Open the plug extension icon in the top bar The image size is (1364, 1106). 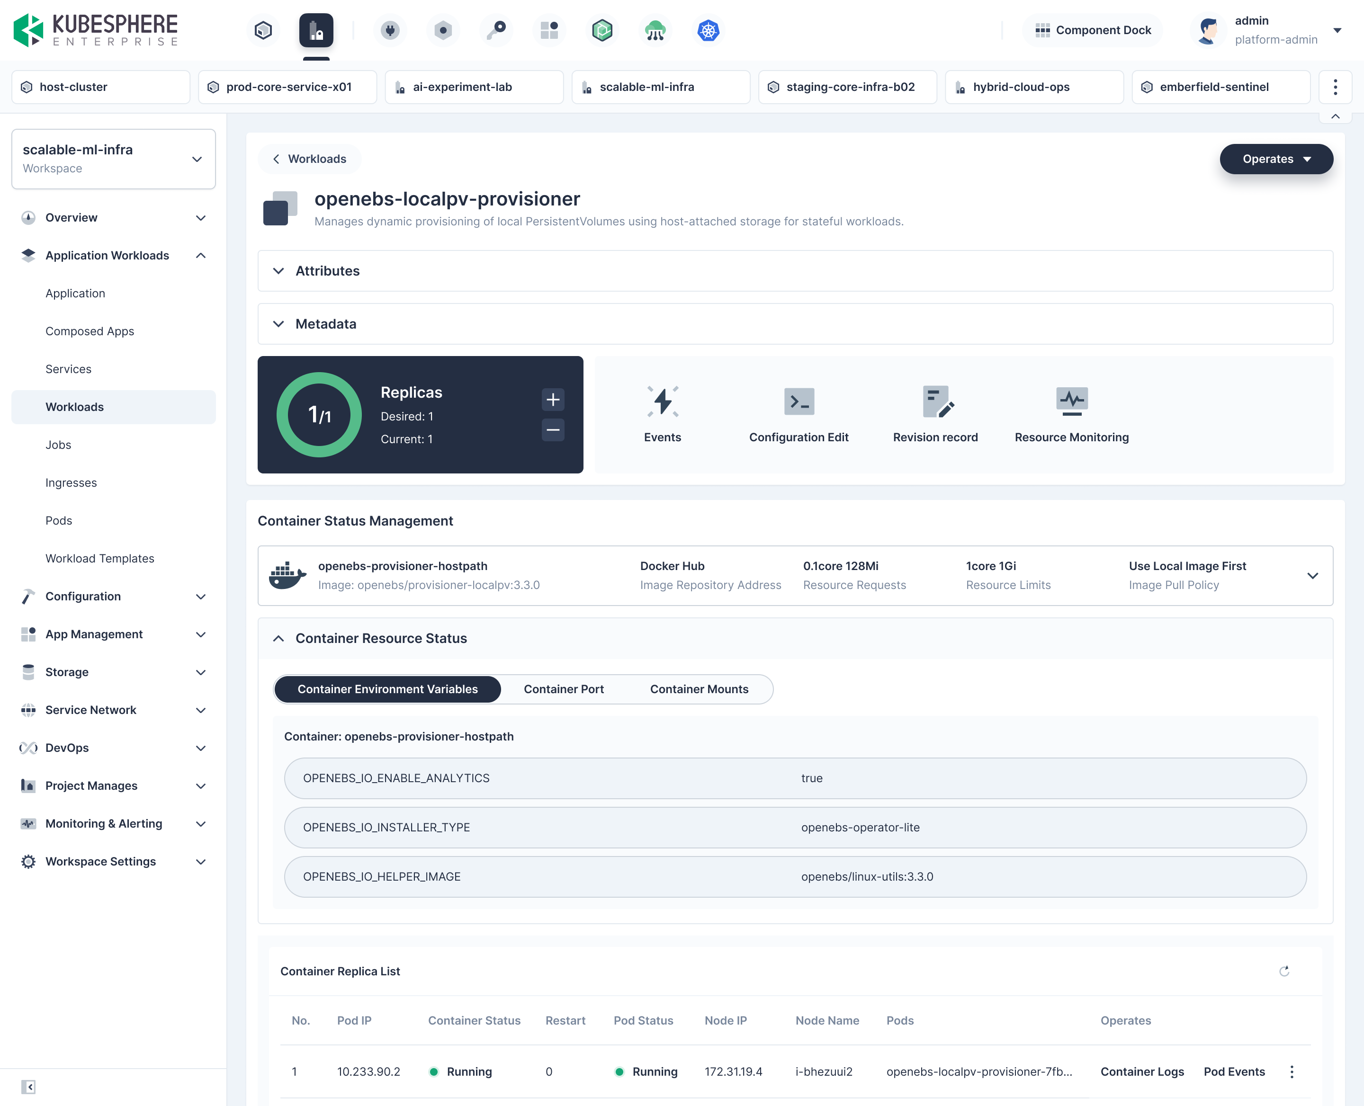pyautogui.click(x=390, y=30)
